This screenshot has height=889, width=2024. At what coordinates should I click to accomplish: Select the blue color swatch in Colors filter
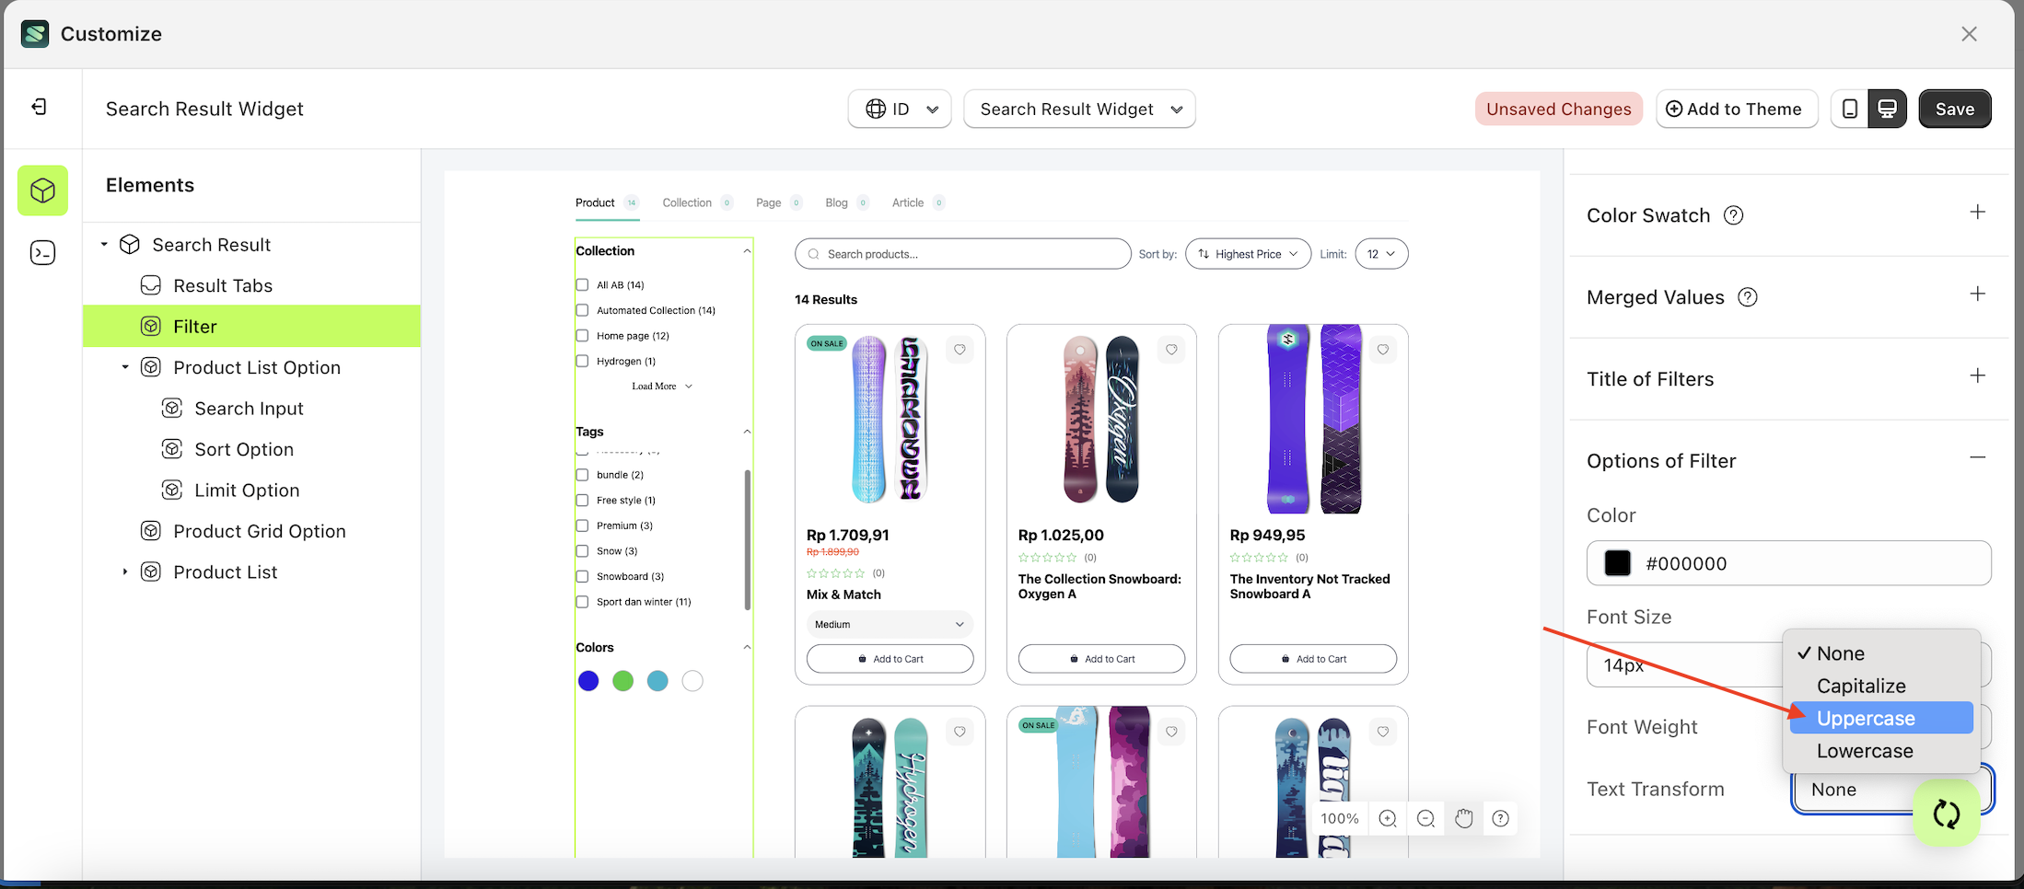tap(588, 681)
